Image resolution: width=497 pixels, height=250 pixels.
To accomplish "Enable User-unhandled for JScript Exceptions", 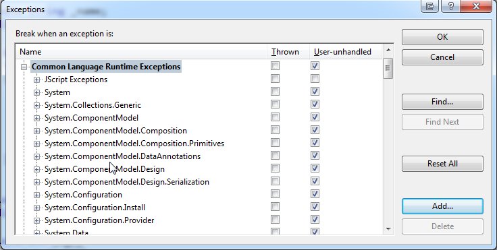I will click(315, 78).
